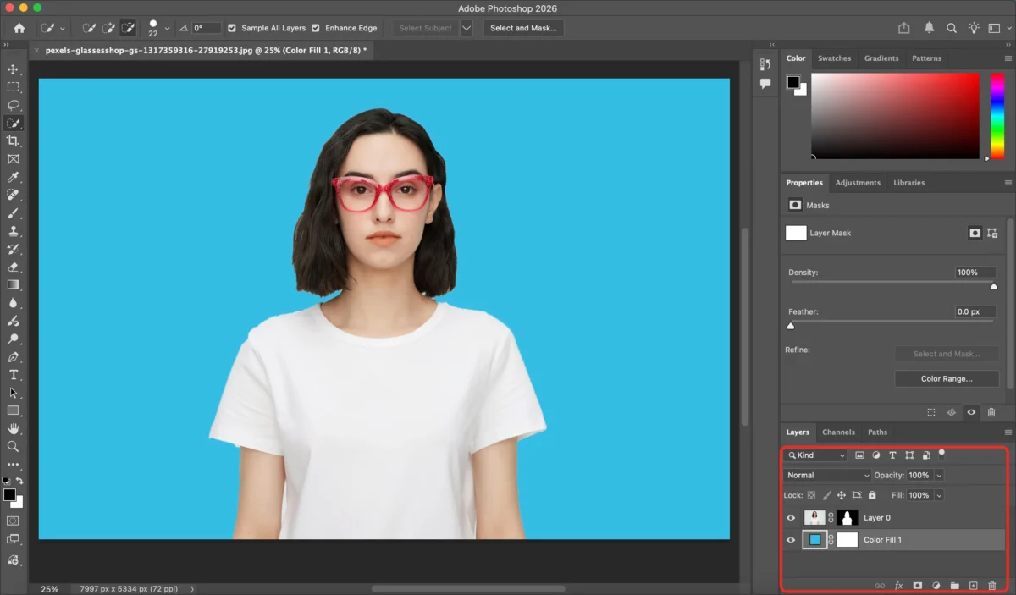The image size is (1016, 595).
Task: Select the Pen tool
Action: (x=13, y=356)
